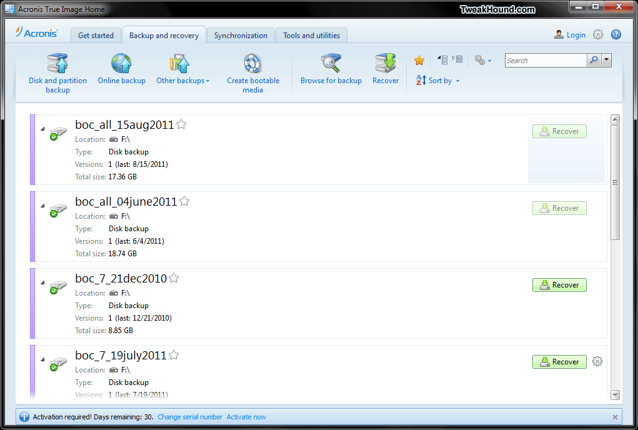Recover the boc_7_21dec2010 backup
This screenshot has height=430, width=638.
(x=559, y=285)
